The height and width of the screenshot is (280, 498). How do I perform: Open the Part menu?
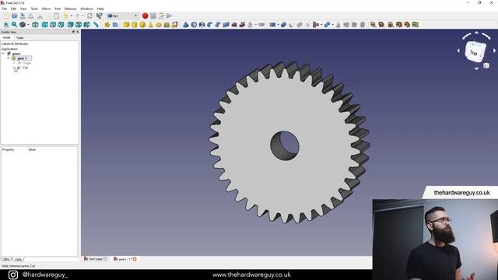(58, 9)
